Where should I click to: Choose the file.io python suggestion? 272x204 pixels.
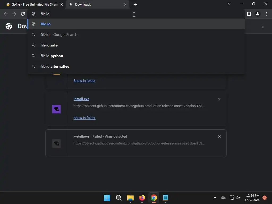pos(136,56)
